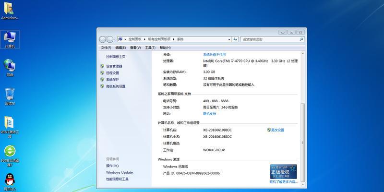Click the 32 位操作系统 system type value

click(214, 78)
